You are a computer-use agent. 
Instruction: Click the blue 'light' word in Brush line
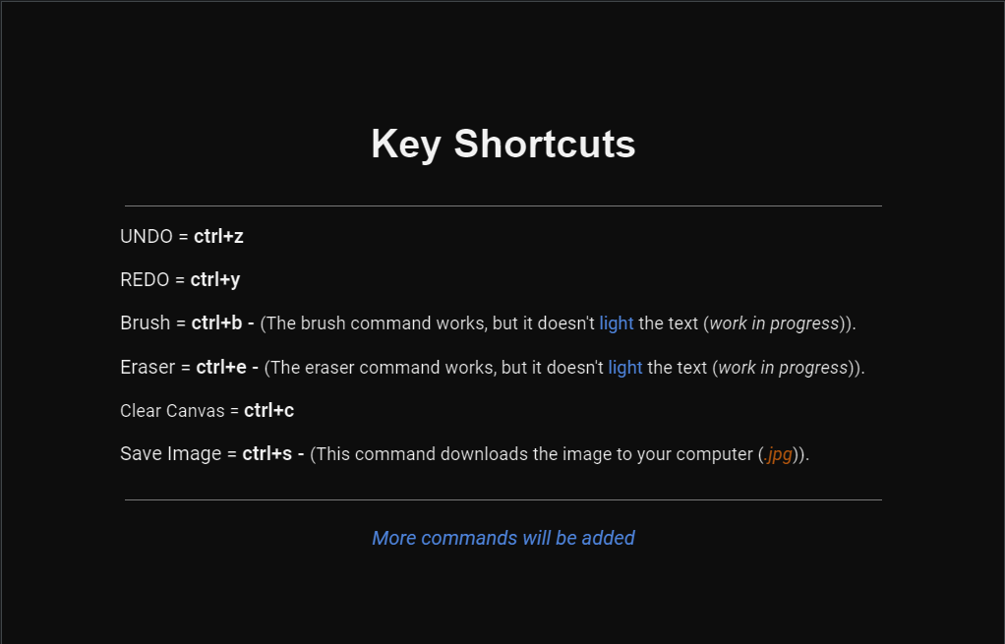pos(617,323)
